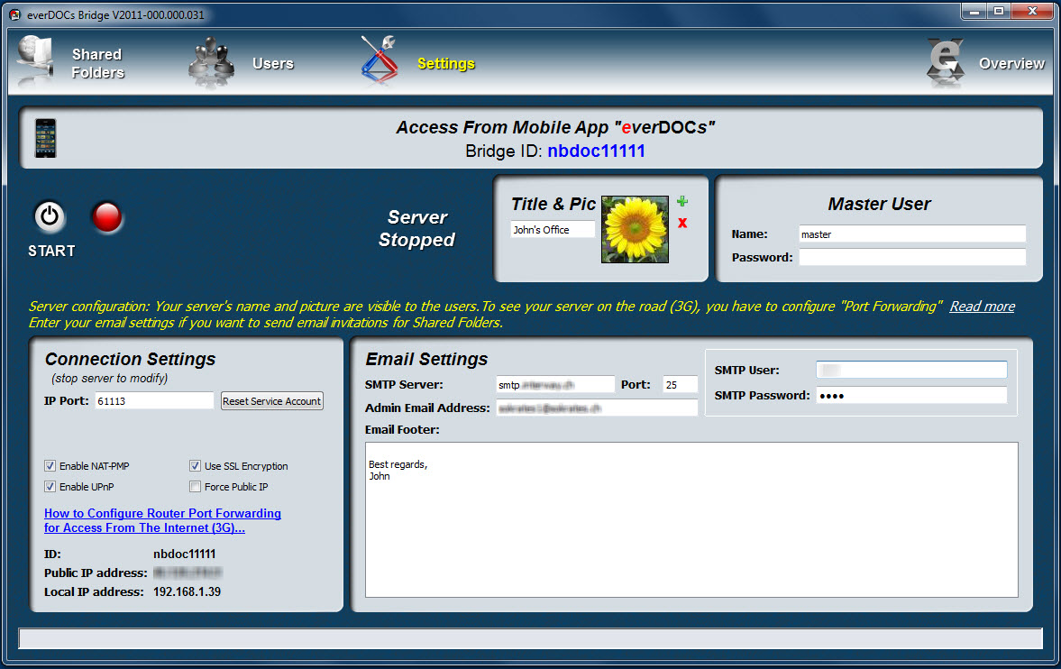Click the status bar at window bottom
Screen dimensions: 1061x669
coord(530,638)
